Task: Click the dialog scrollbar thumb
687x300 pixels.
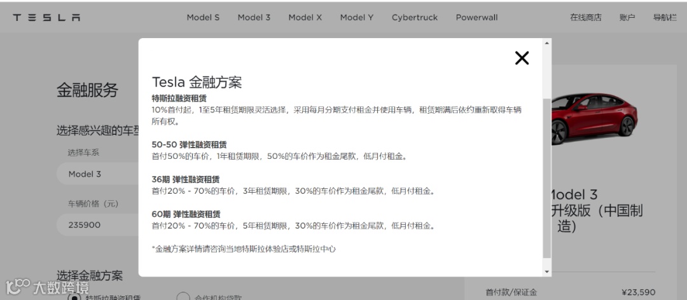Action: coord(546,178)
